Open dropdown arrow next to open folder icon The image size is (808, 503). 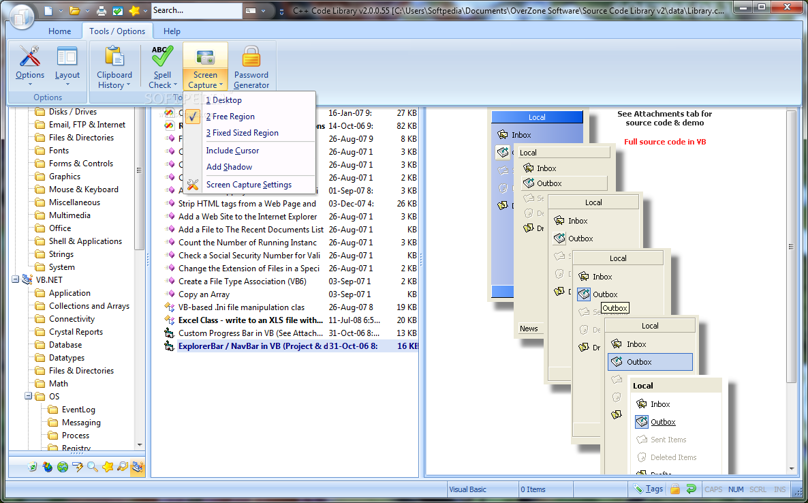(87, 10)
